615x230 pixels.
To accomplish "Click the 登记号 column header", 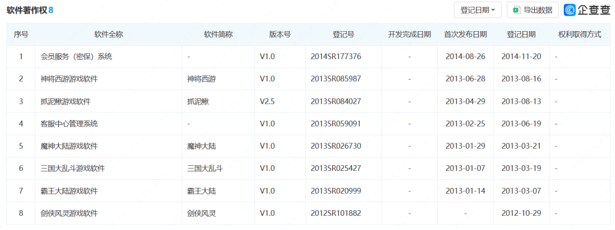I will tap(343, 35).
